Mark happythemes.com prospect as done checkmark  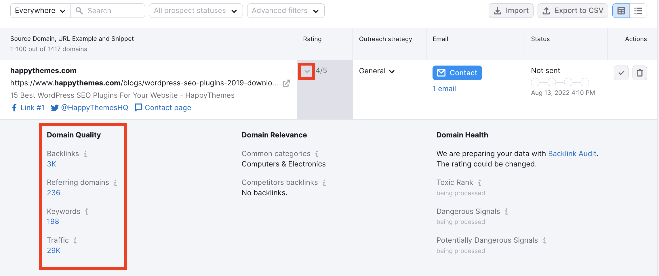point(621,73)
